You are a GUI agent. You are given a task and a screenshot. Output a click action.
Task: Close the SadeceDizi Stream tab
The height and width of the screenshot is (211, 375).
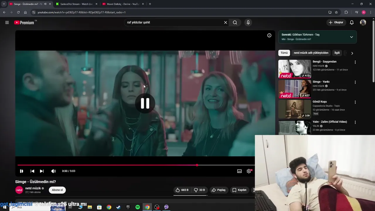(96, 4)
